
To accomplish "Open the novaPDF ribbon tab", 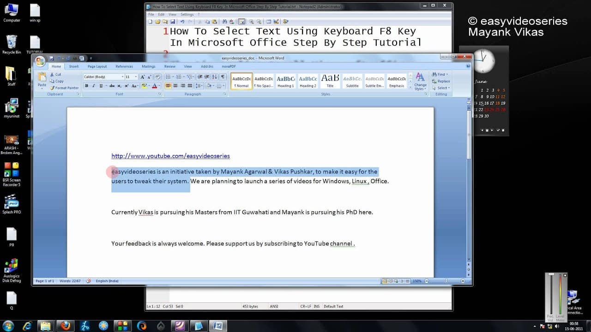I will 229,66.
